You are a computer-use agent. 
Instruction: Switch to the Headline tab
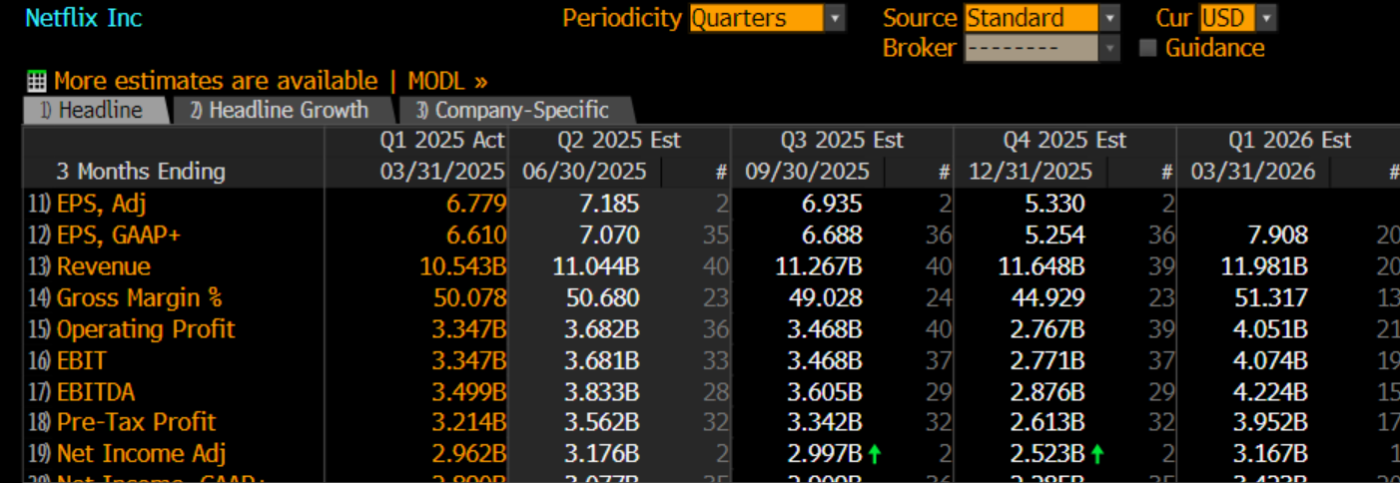point(97,111)
